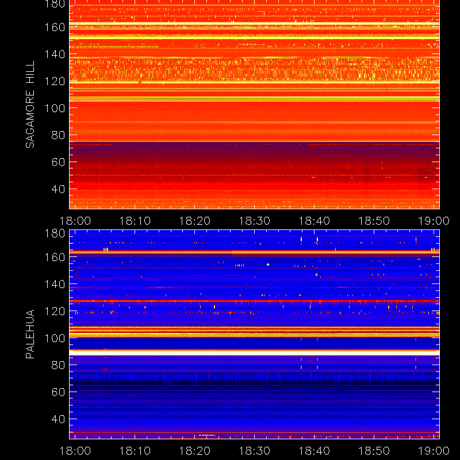Click the 60 frequency label on Palehua
Viewport: 460px width, 460px height.
[x=59, y=392]
